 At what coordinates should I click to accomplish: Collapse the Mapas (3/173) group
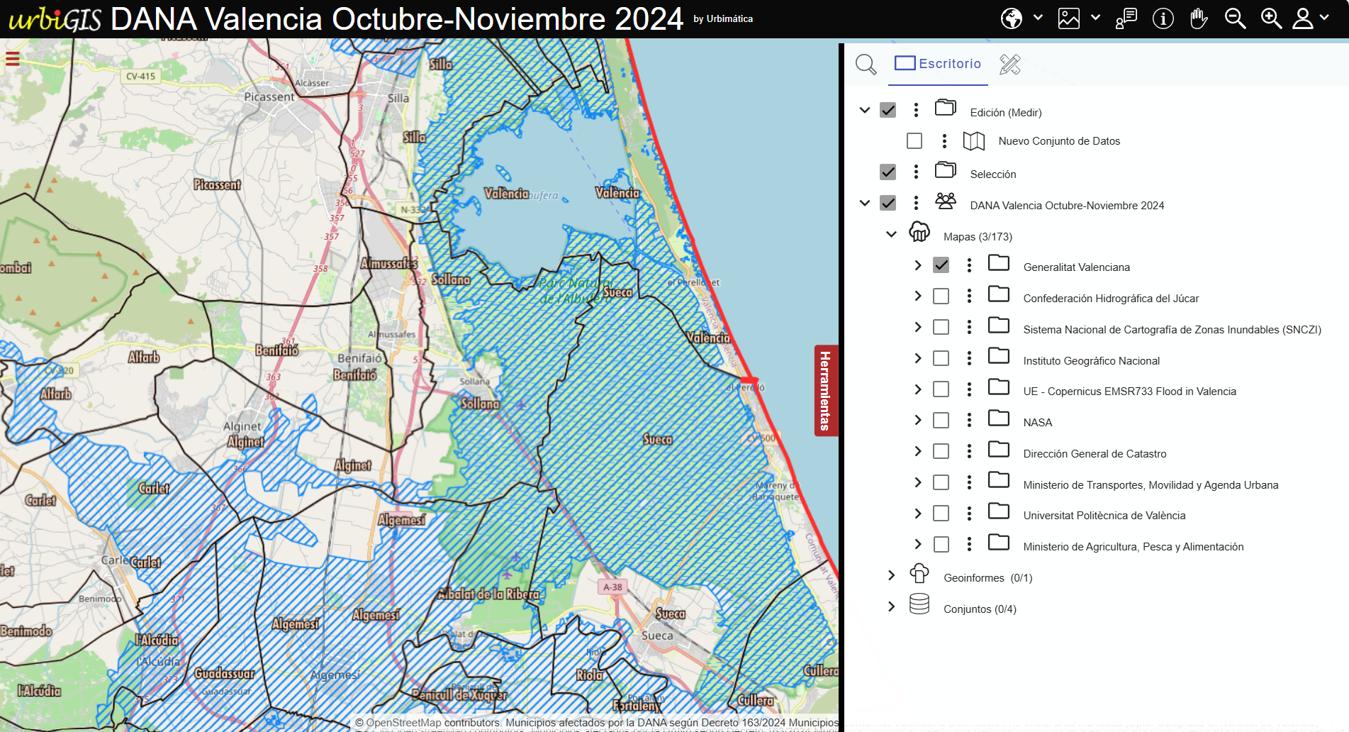point(892,234)
